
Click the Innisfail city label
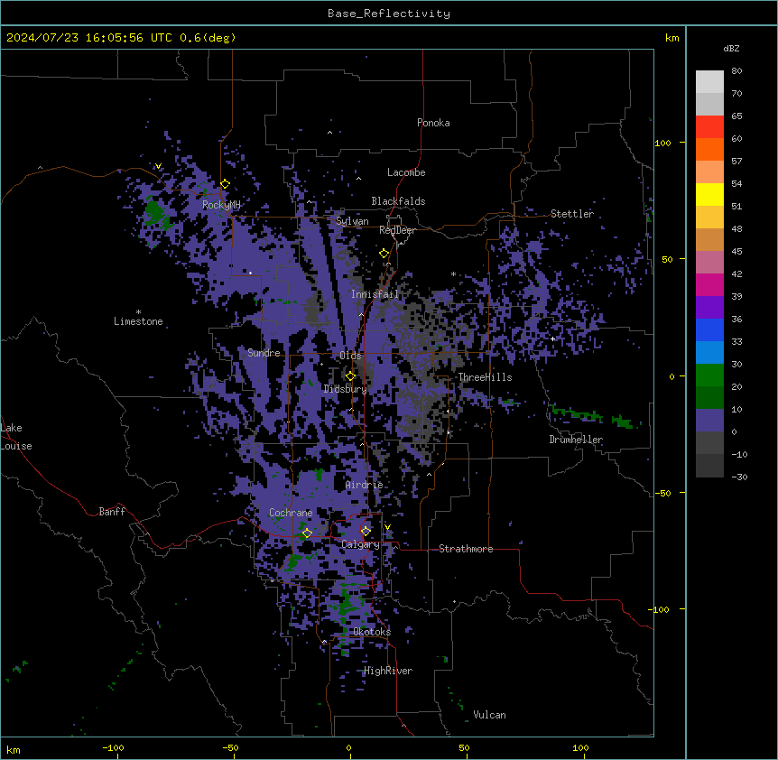[x=375, y=294]
